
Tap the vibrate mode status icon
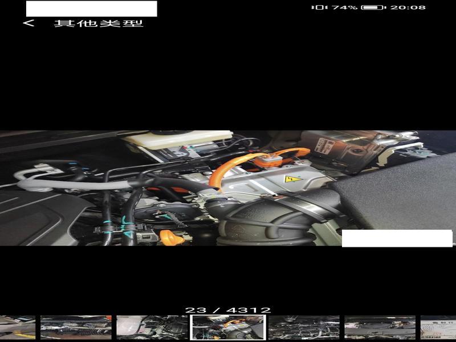(x=319, y=7)
